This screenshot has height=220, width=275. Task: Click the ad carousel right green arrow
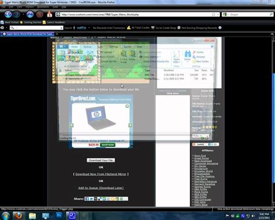point(131,125)
